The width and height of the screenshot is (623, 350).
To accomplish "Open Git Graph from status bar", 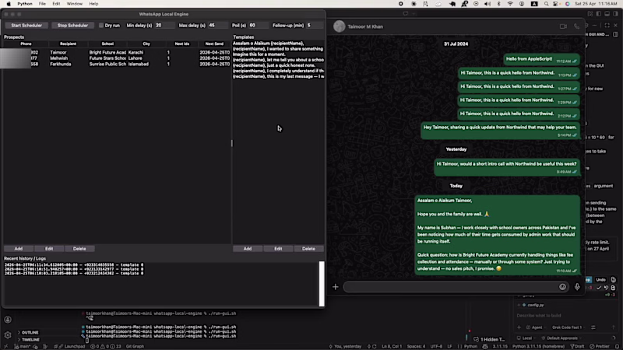I will (135, 346).
